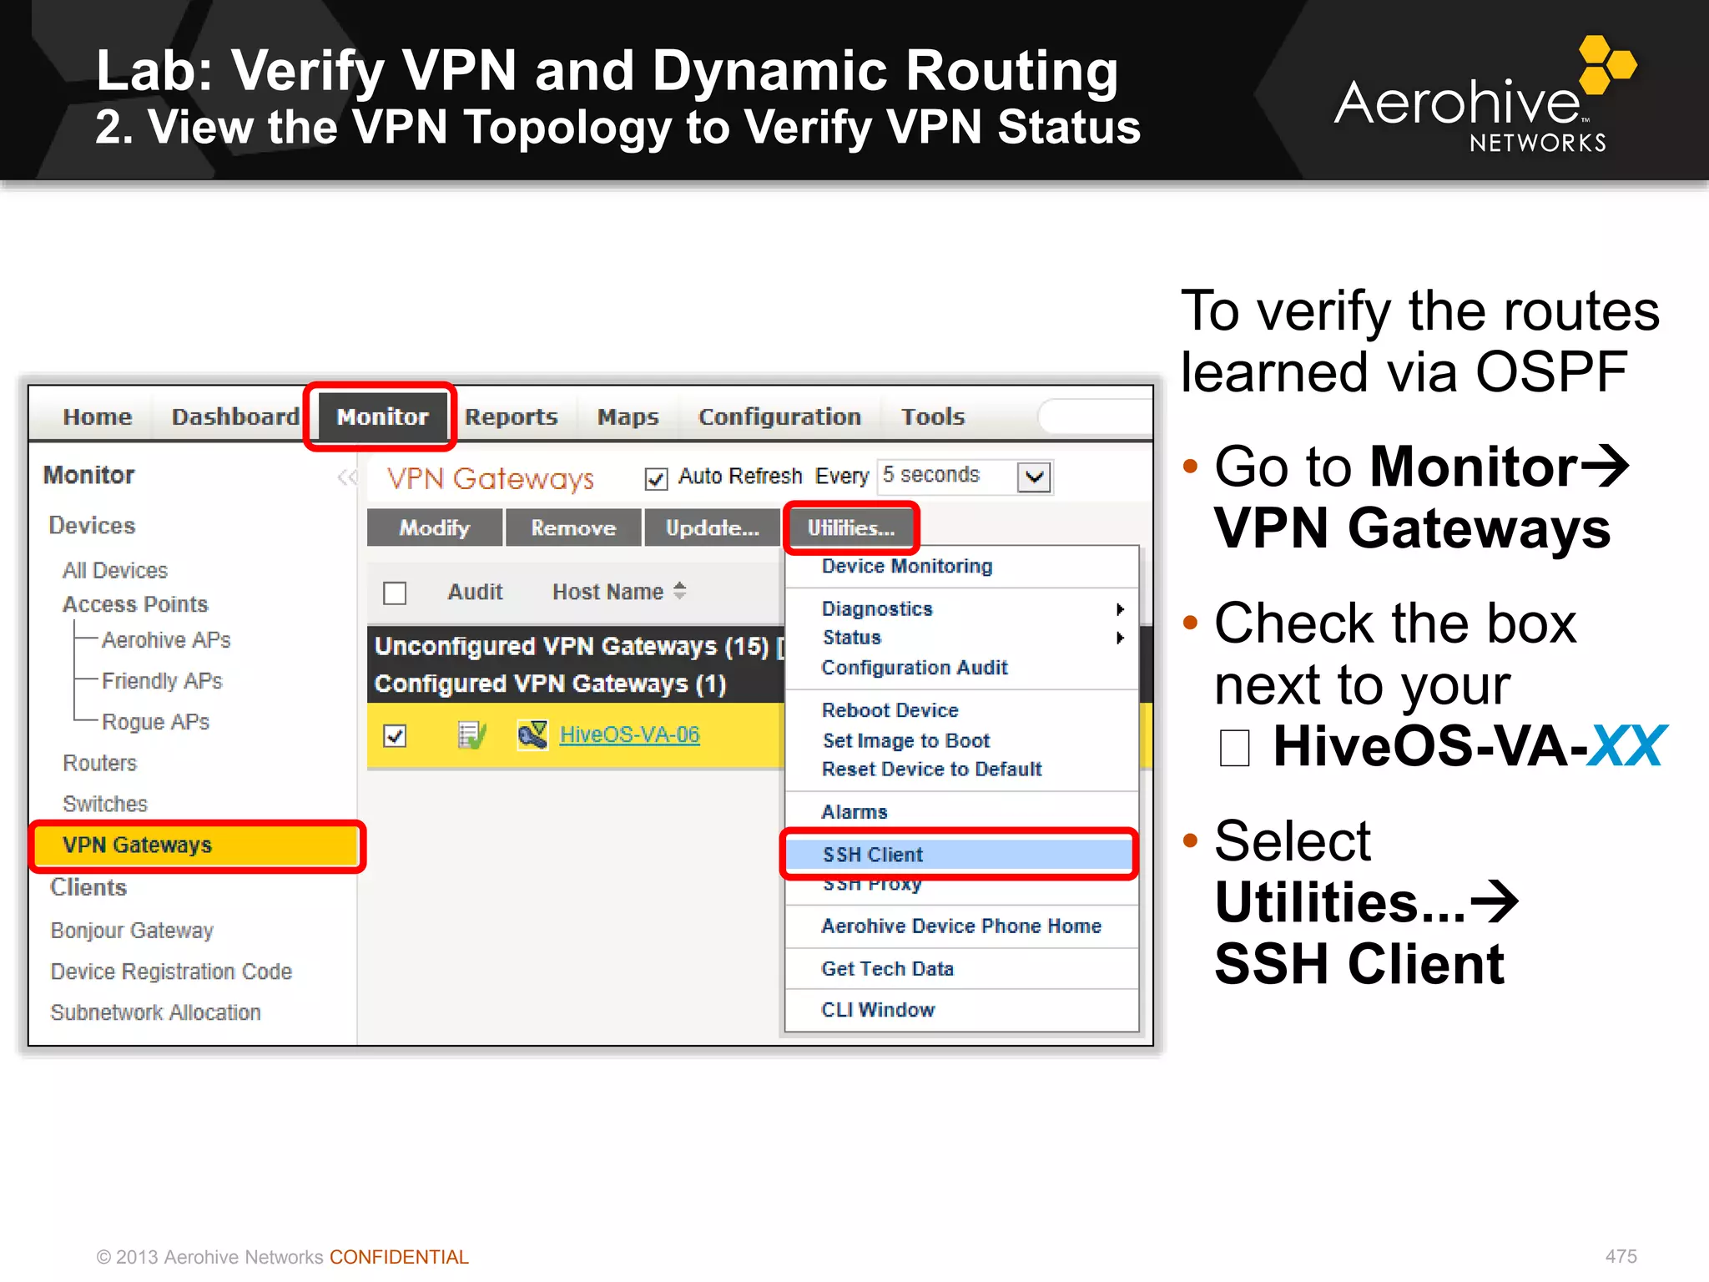Expand the Status submenu arrow
The image size is (1709, 1282).
[1121, 638]
